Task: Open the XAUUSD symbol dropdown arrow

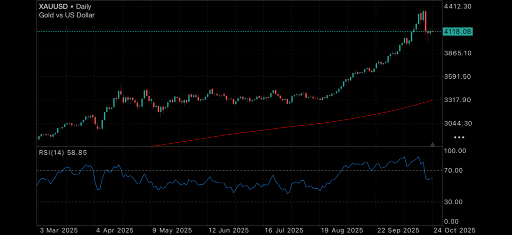Action: click(72, 7)
